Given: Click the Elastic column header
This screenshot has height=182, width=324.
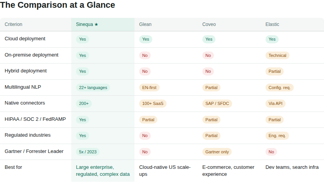Looking at the screenshot, I should click(x=272, y=24).
